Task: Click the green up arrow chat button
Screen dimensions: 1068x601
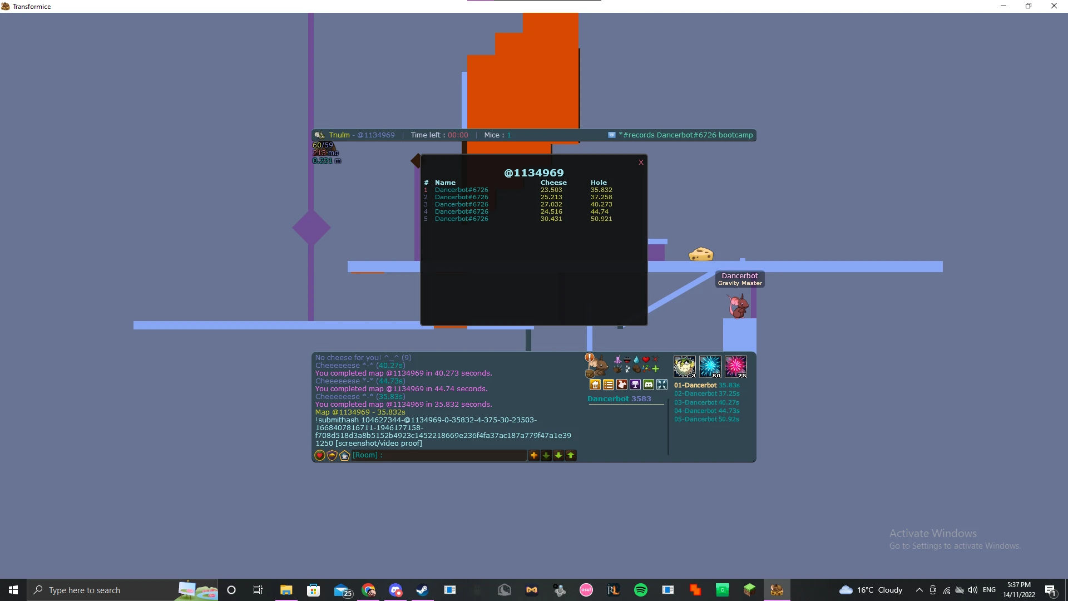Action: [x=571, y=455]
